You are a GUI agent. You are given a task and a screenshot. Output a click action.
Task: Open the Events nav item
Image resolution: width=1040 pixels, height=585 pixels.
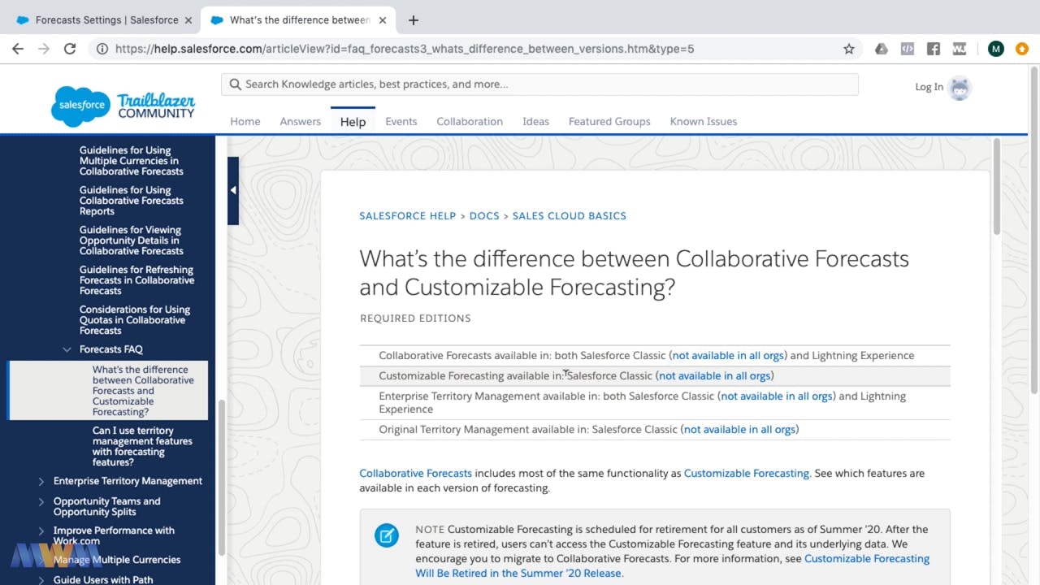401,121
